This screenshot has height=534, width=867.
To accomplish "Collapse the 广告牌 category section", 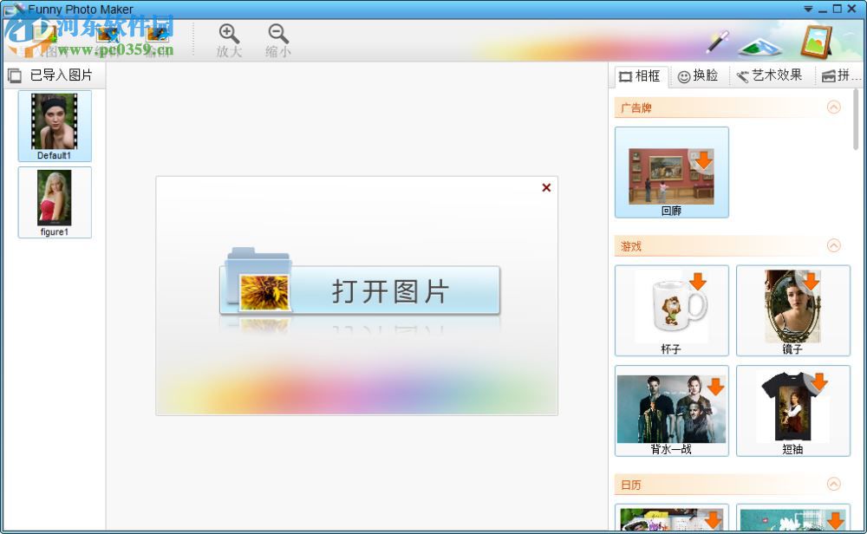I will pos(834,107).
